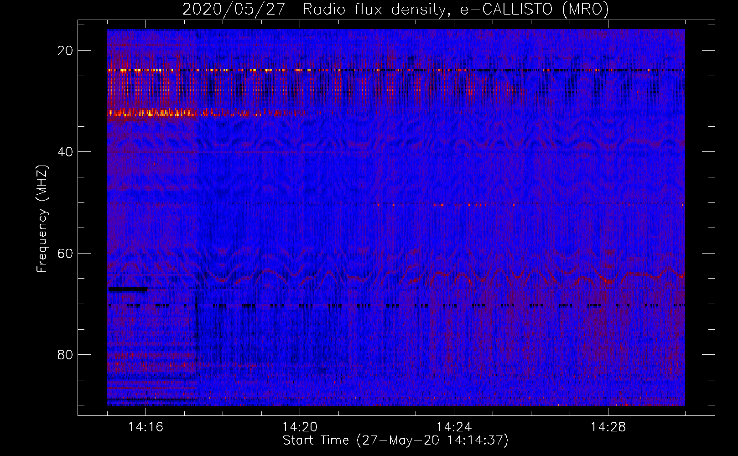The height and width of the screenshot is (456, 738).
Task: Click the 14:20 time tick label
Action: (x=300, y=427)
